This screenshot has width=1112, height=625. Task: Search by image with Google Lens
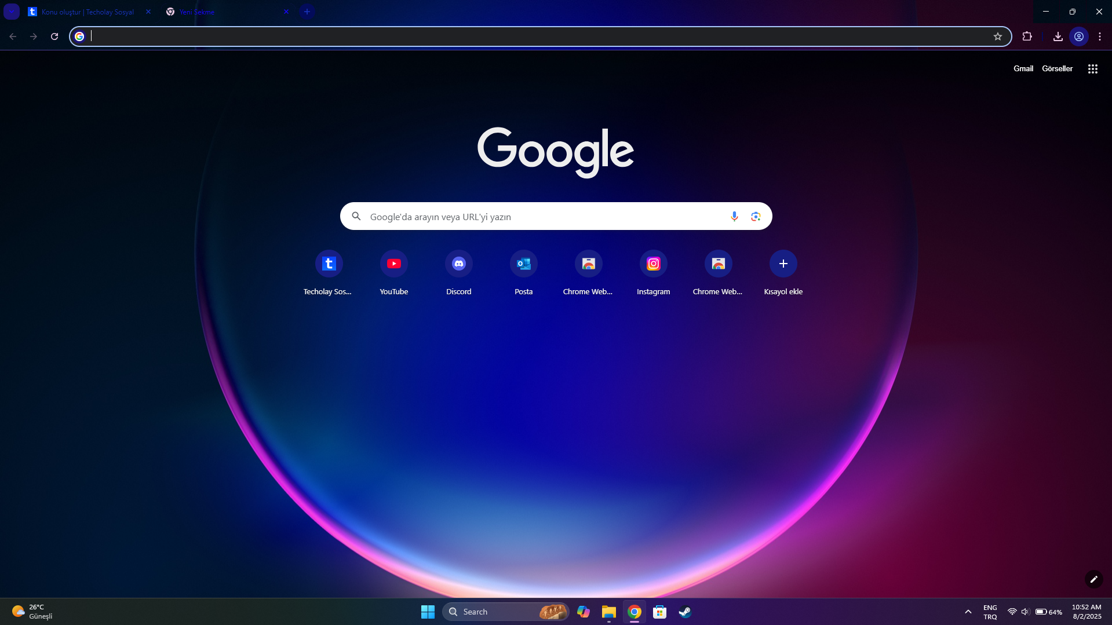pyautogui.click(x=756, y=216)
